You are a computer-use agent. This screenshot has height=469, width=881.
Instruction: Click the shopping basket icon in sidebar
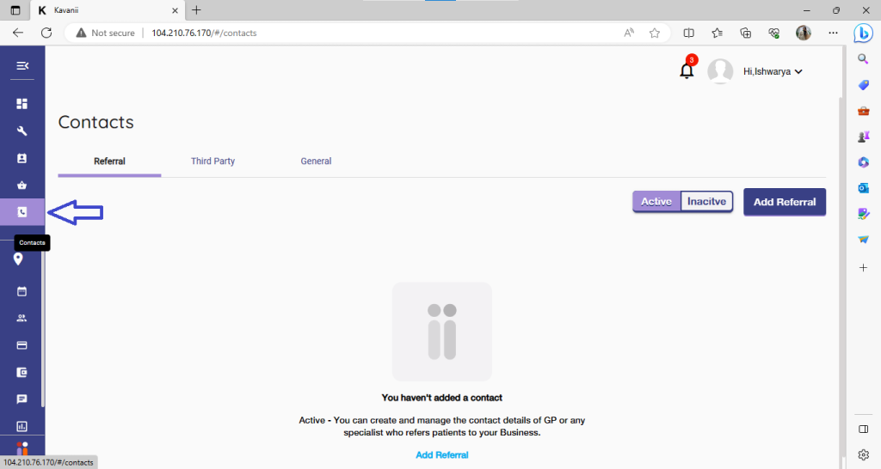[x=22, y=185]
